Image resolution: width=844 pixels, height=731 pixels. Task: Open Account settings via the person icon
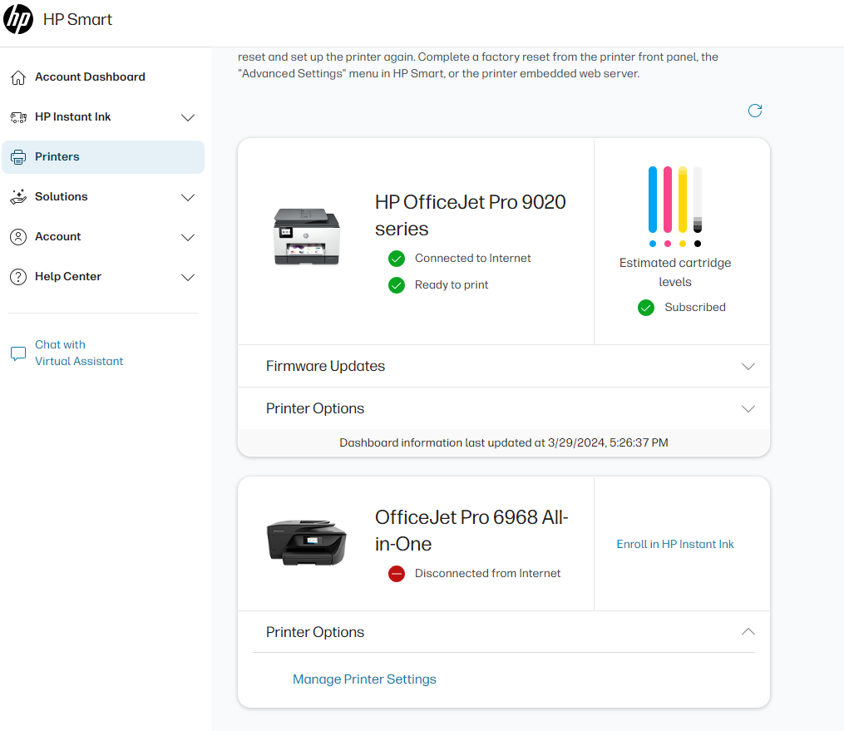coord(18,236)
